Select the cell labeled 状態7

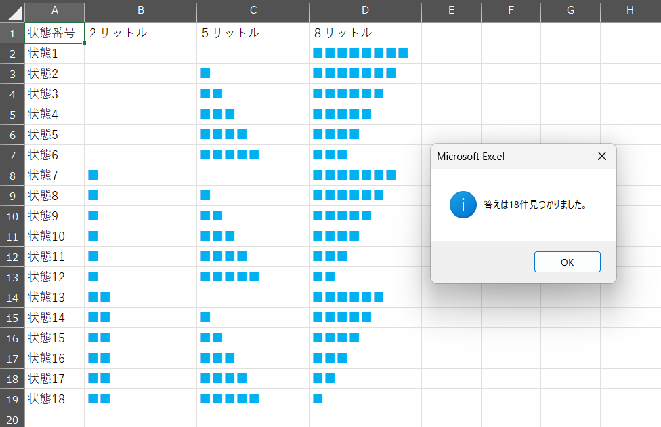(x=54, y=175)
